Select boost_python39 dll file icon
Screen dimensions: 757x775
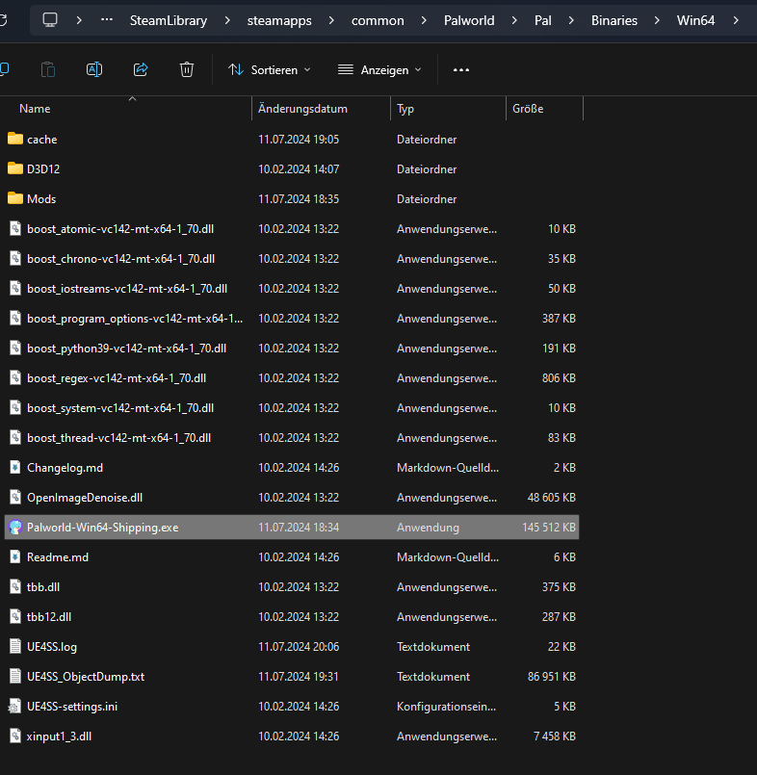(x=15, y=348)
